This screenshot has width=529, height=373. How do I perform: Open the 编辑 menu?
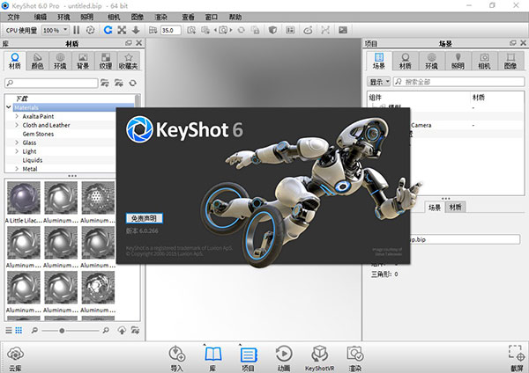coord(41,17)
